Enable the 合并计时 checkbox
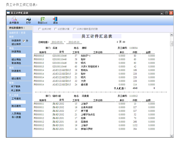Viewport: 181px width, 142px height. [40, 29]
